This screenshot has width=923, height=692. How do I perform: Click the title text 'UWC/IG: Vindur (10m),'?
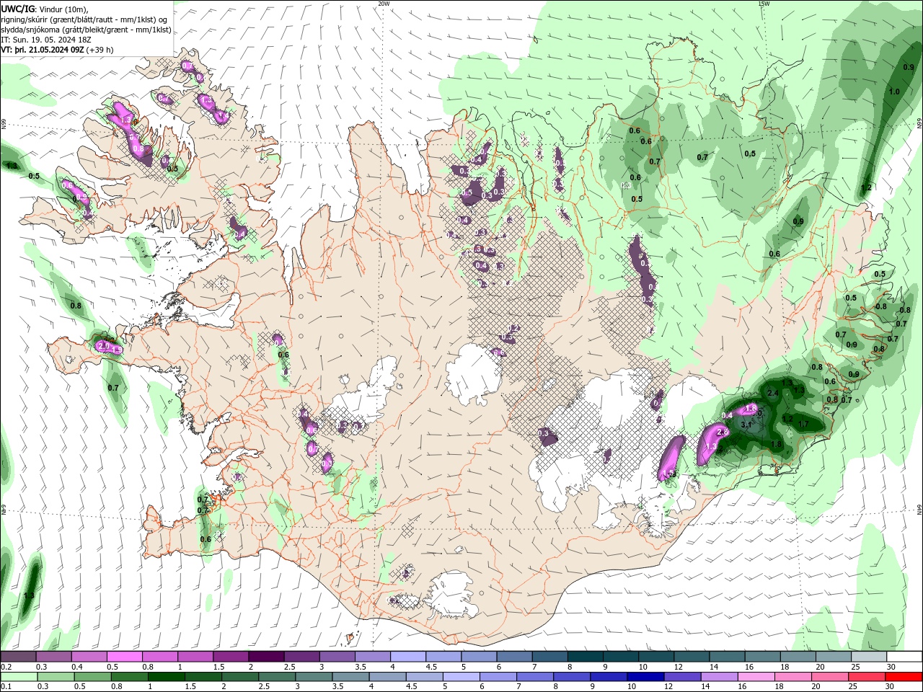[45, 9]
